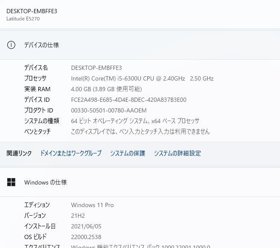Click the プロセッサ label
This screenshot has width=280, height=248.
35,78
